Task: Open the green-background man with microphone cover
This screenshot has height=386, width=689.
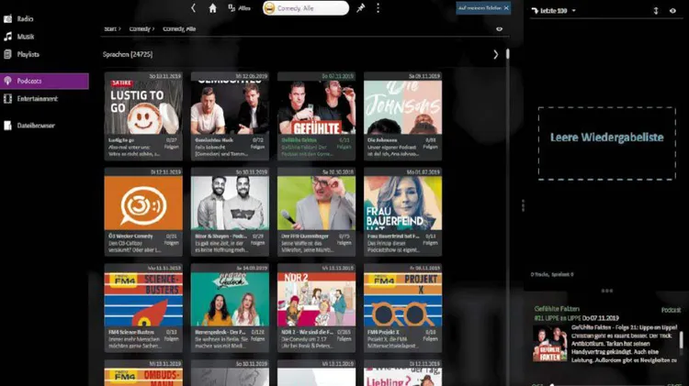Action: click(x=316, y=204)
